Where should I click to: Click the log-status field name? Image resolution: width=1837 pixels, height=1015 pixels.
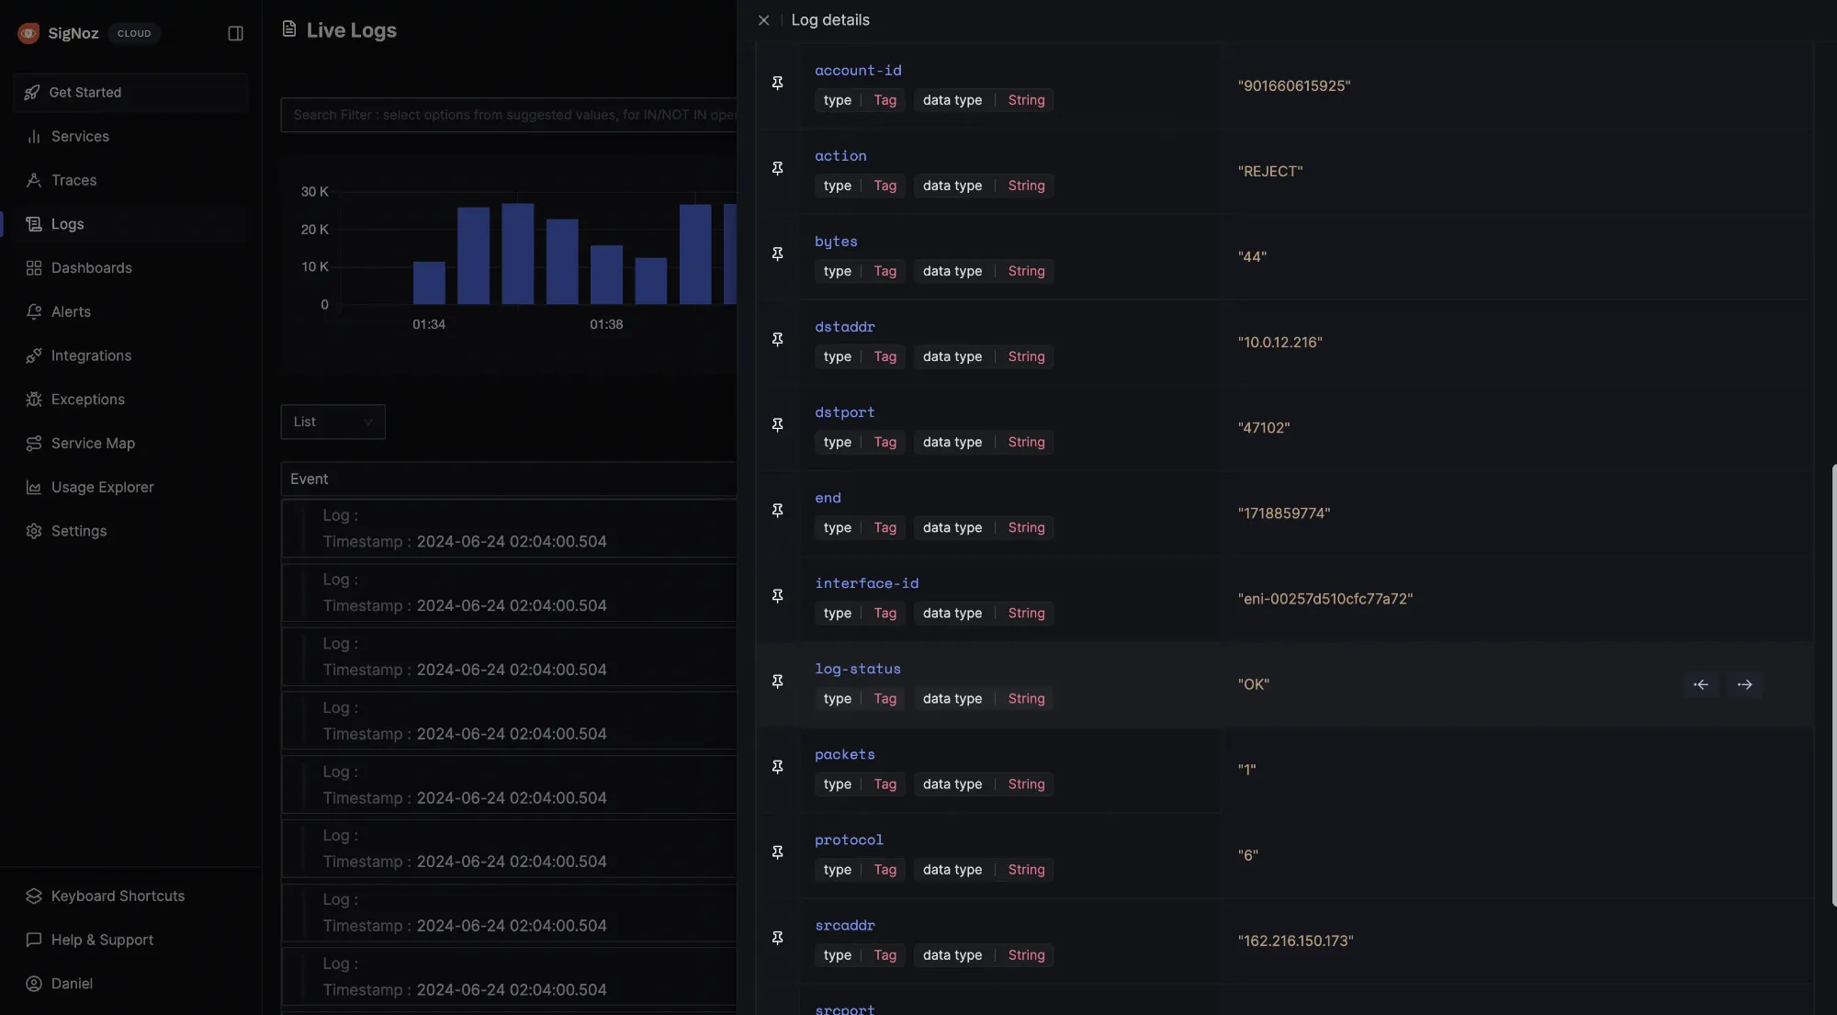click(x=858, y=669)
